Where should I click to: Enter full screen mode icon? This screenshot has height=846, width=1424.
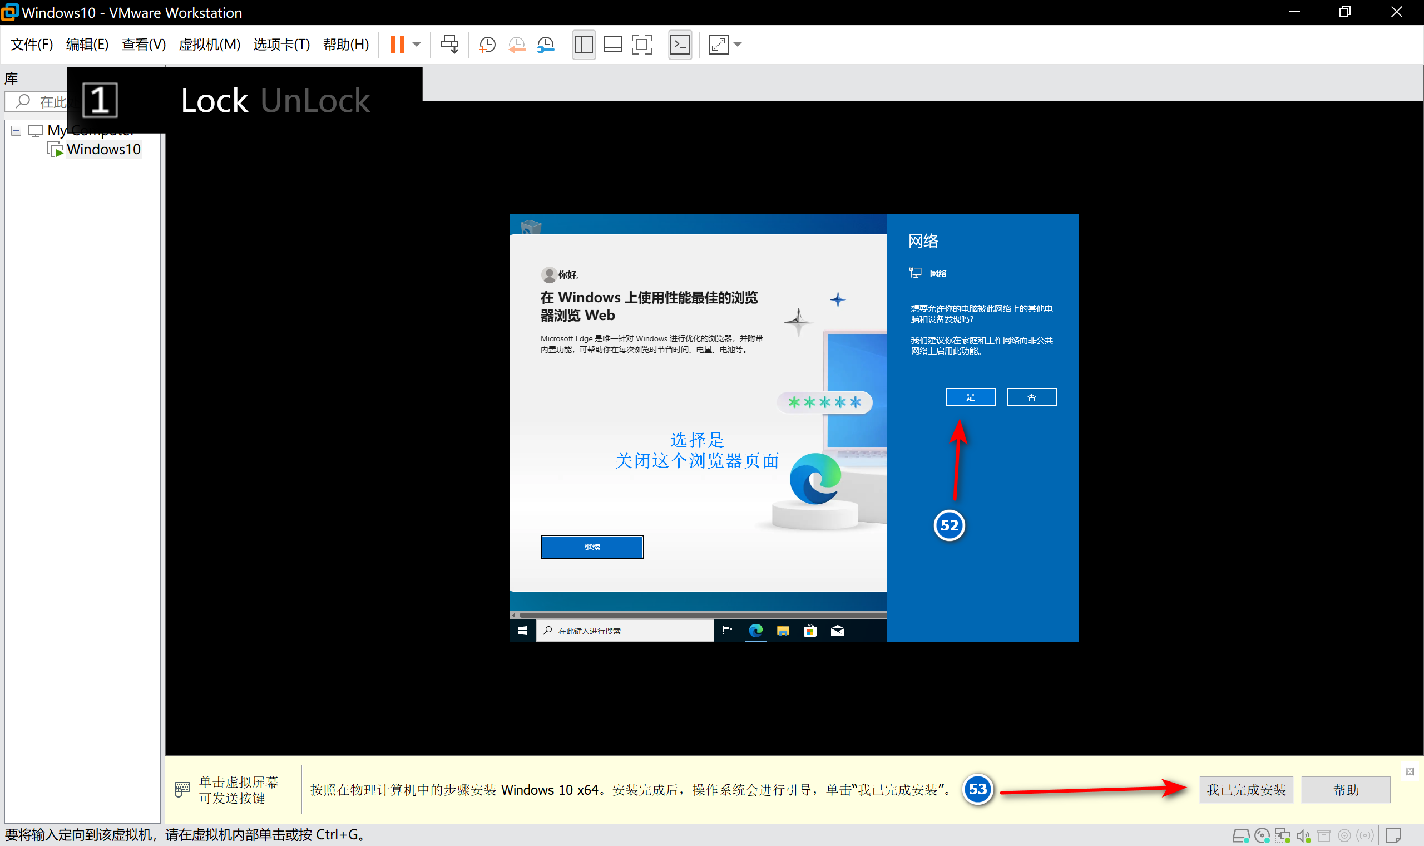[x=642, y=45]
